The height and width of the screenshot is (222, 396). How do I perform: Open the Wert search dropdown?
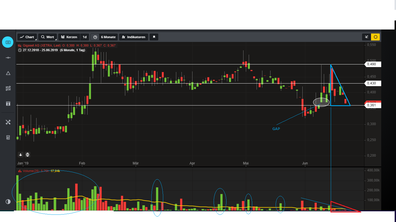[x=48, y=37]
